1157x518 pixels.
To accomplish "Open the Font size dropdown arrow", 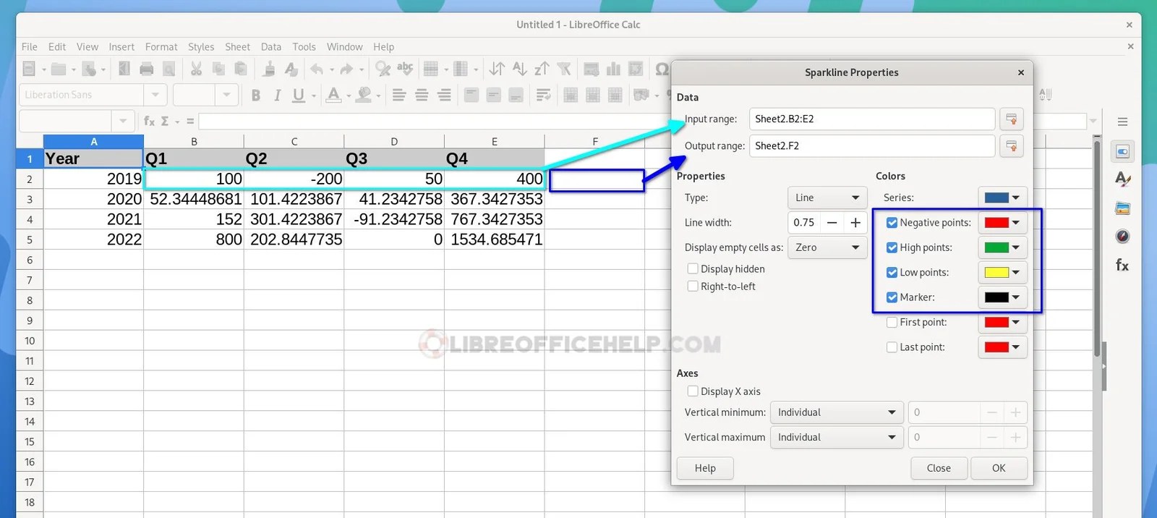I will 226,95.
